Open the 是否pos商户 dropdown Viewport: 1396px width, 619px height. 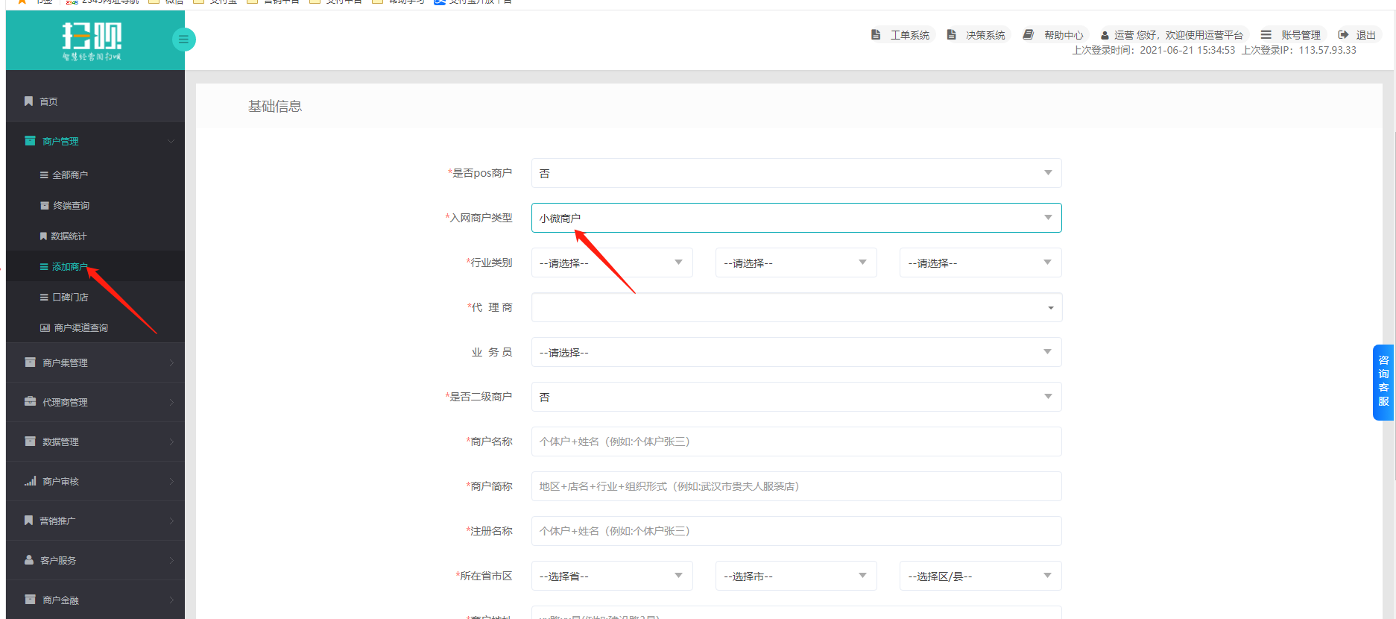pyautogui.click(x=796, y=173)
